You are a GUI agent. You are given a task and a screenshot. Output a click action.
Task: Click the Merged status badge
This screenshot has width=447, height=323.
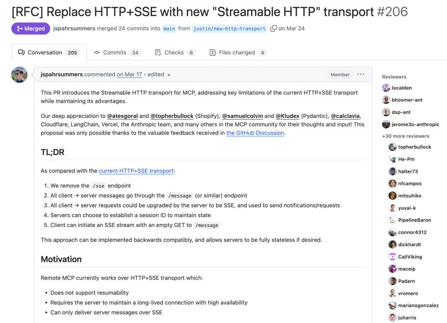tap(31, 29)
